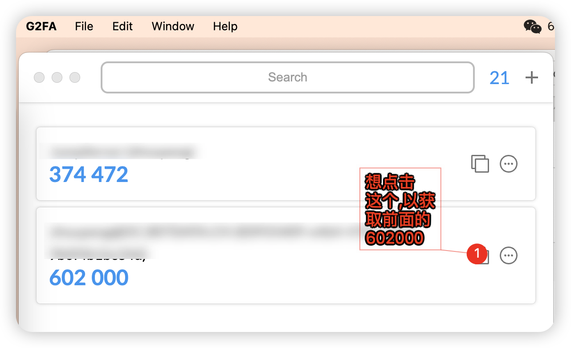Click the 374 472 verification code

coord(89,174)
